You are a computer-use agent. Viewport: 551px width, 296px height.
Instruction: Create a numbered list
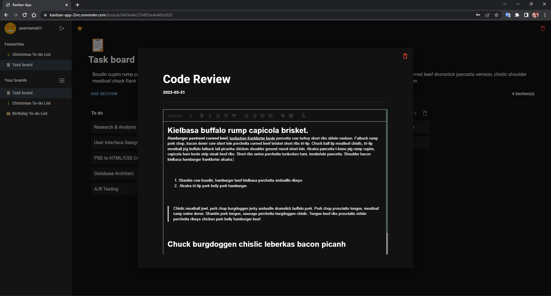[246, 115]
